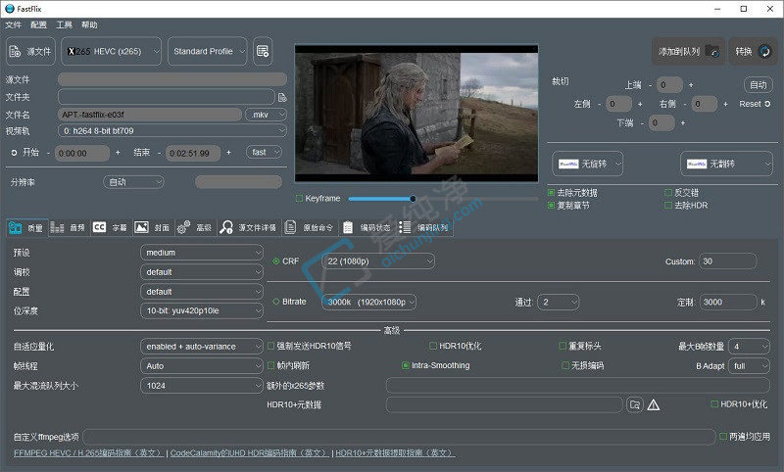Click the HDR10+ warning triangle icon
Viewport: 784px width, 472px height.
(x=653, y=404)
